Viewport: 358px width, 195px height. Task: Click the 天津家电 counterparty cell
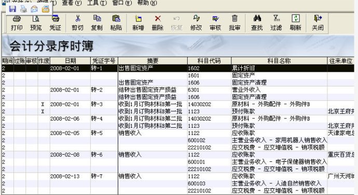click(341, 133)
